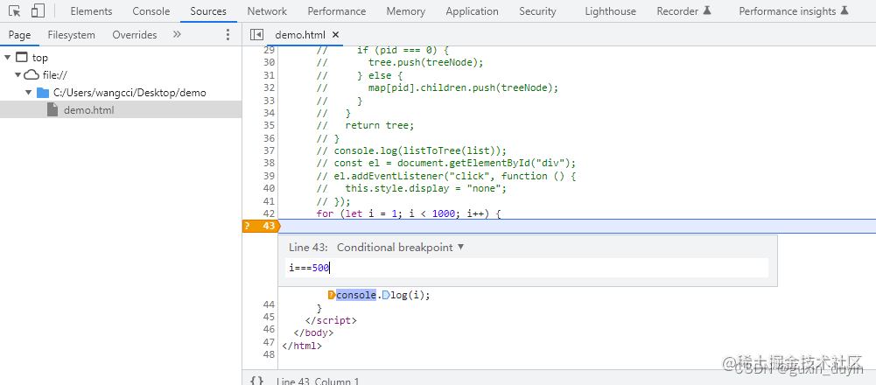The height and width of the screenshot is (385, 876).
Task: Click the getElementById("div") comment line
Action: pyautogui.click(x=445, y=163)
